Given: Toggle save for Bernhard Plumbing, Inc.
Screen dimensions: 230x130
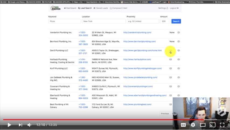Looking at the screenshot, I should 178,41.
